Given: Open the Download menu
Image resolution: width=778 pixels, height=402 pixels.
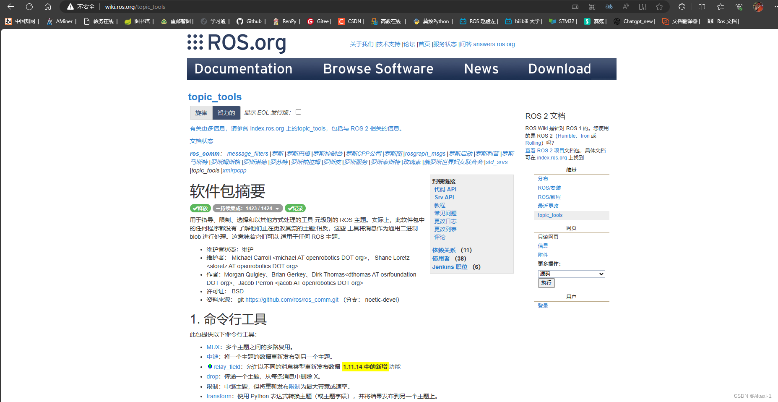Looking at the screenshot, I should (x=559, y=68).
